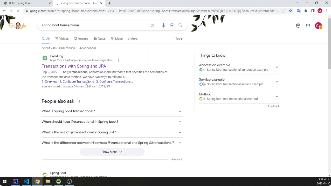
Task: Click into the Google search field
Action: pyautogui.click(x=95, y=25)
